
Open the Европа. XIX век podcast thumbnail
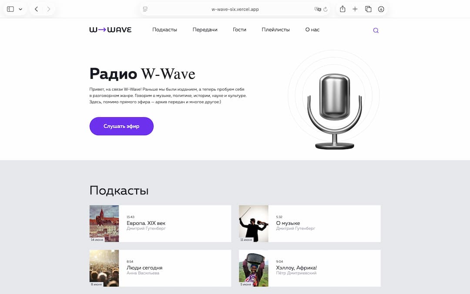[x=104, y=223]
